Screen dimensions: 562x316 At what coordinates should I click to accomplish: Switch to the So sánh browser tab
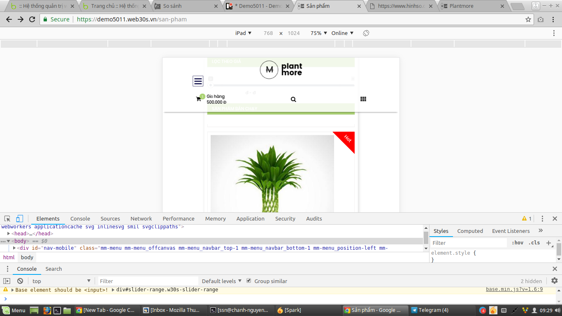point(186,6)
